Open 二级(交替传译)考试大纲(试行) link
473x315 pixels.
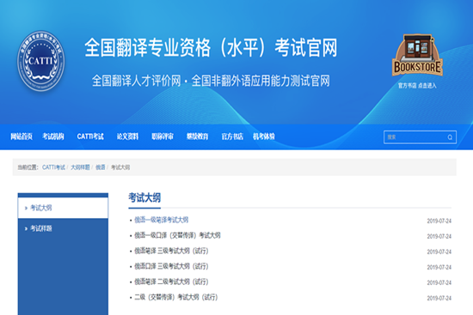(x=175, y=298)
